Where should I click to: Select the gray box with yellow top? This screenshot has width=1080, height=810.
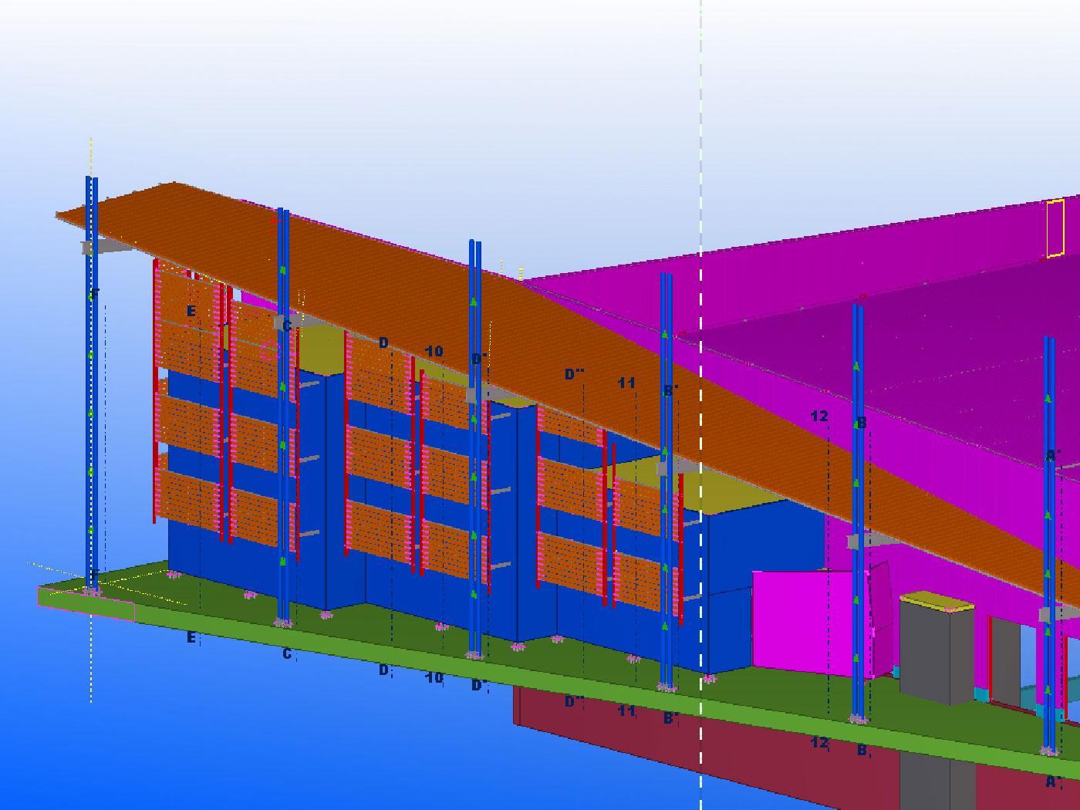pyautogui.click(x=933, y=648)
